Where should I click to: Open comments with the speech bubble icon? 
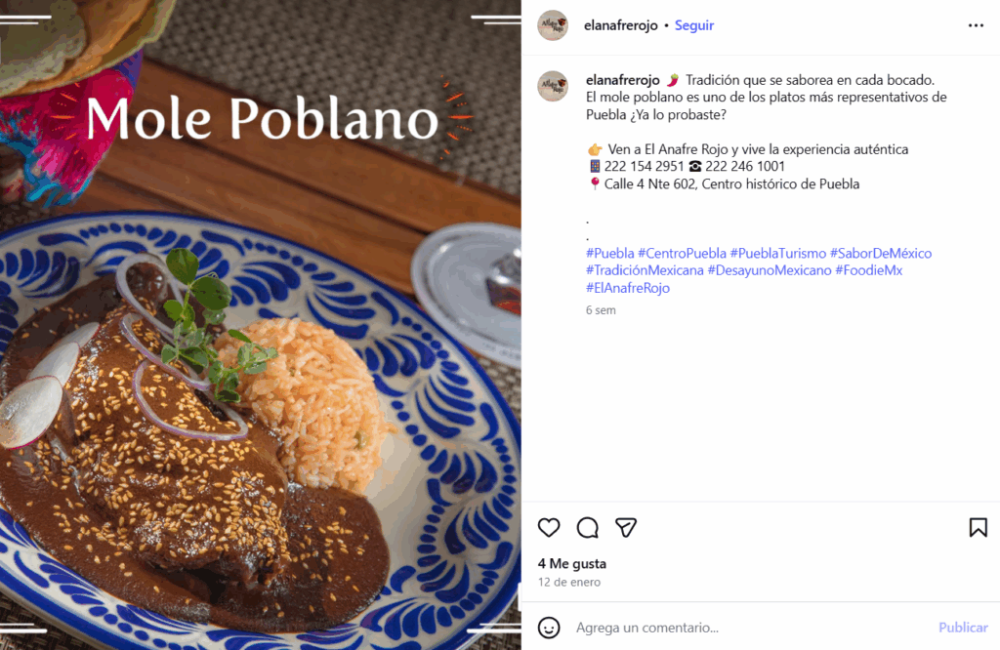[587, 528]
